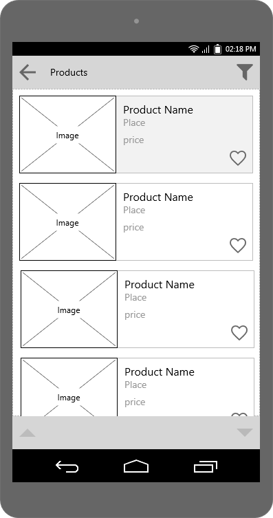Tap the back arrow in Products header
The image size is (273, 518).
(x=28, y=72)
